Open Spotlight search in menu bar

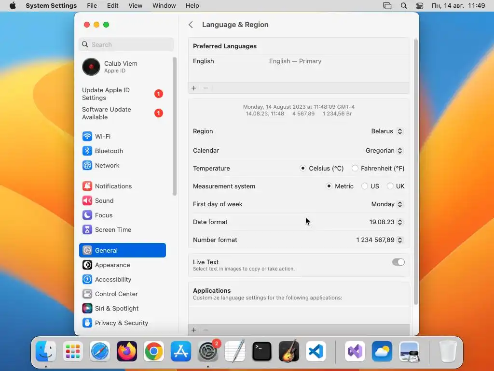point(404,6)
